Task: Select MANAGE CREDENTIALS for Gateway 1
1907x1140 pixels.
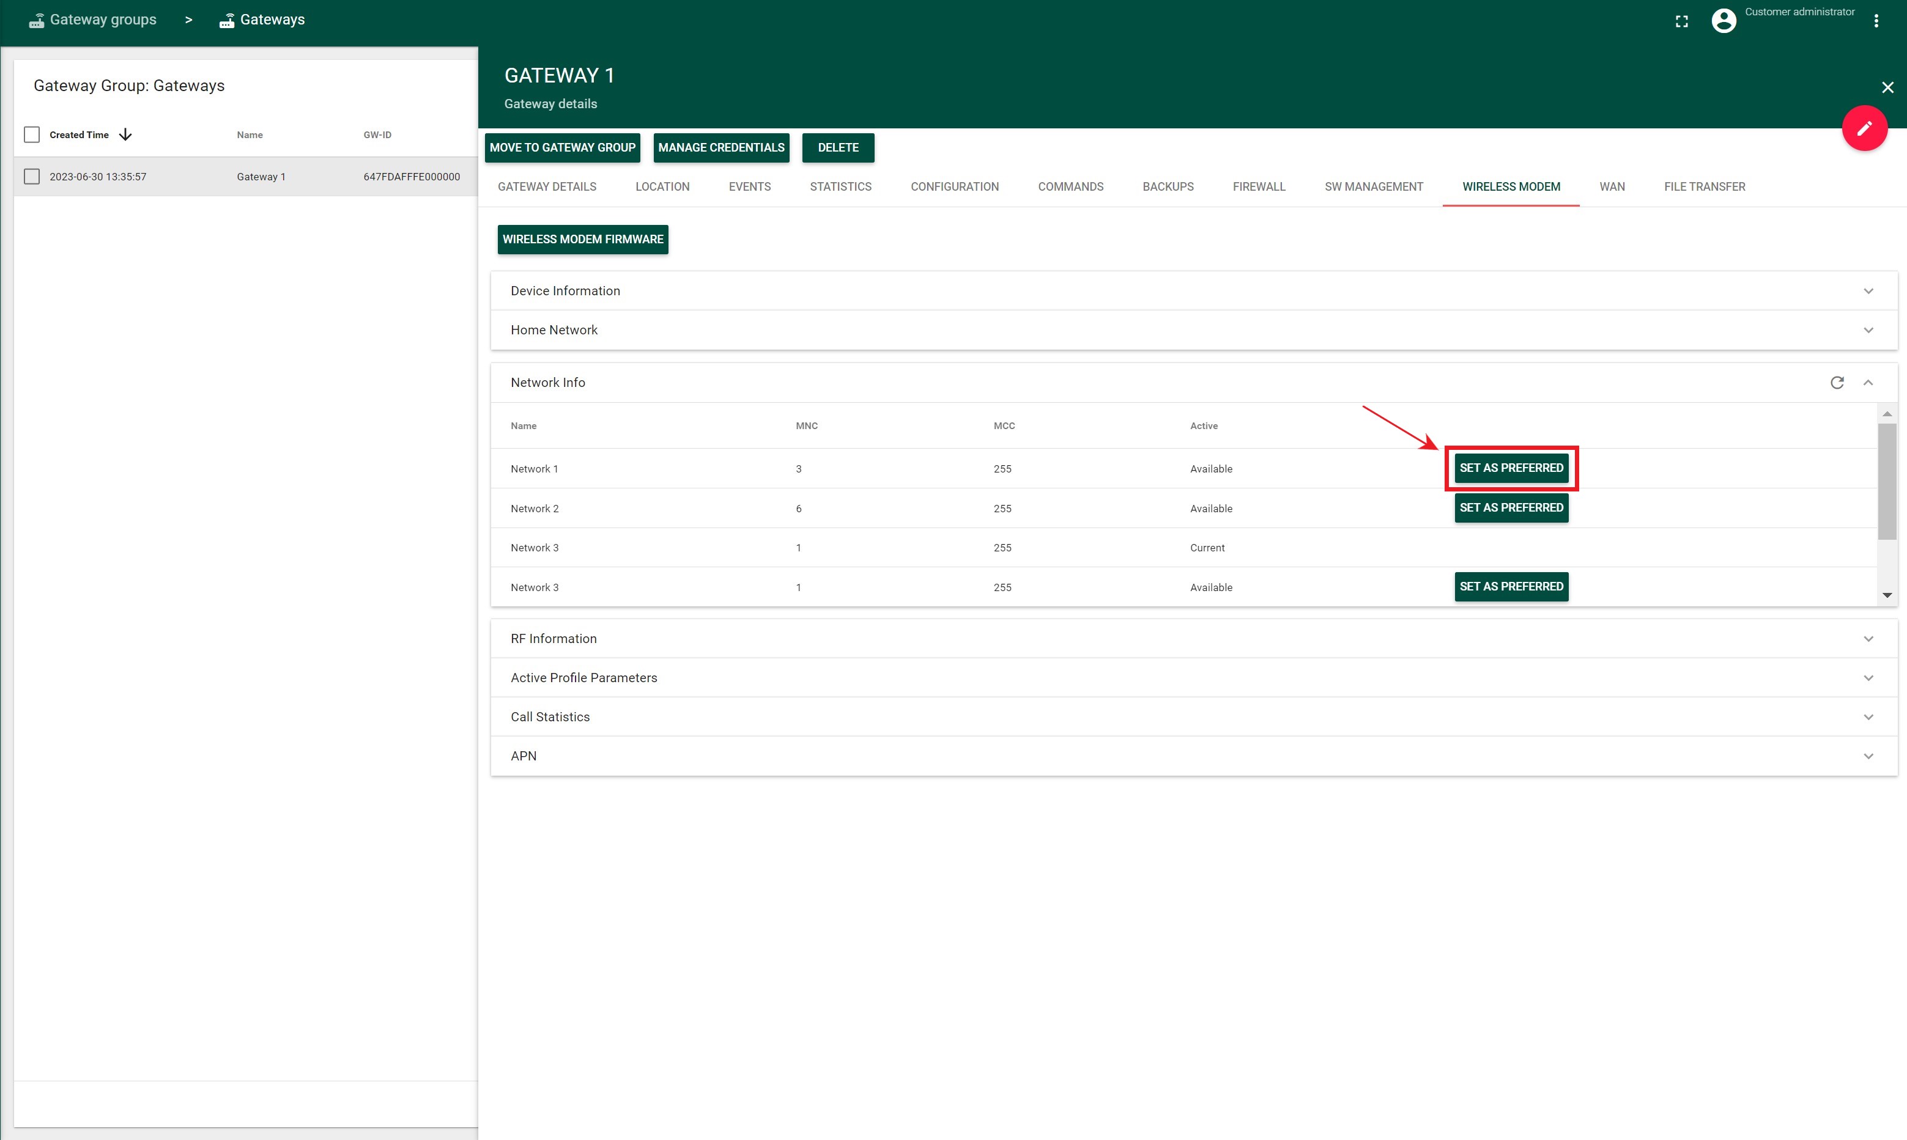Action: (x=720, y=148)
